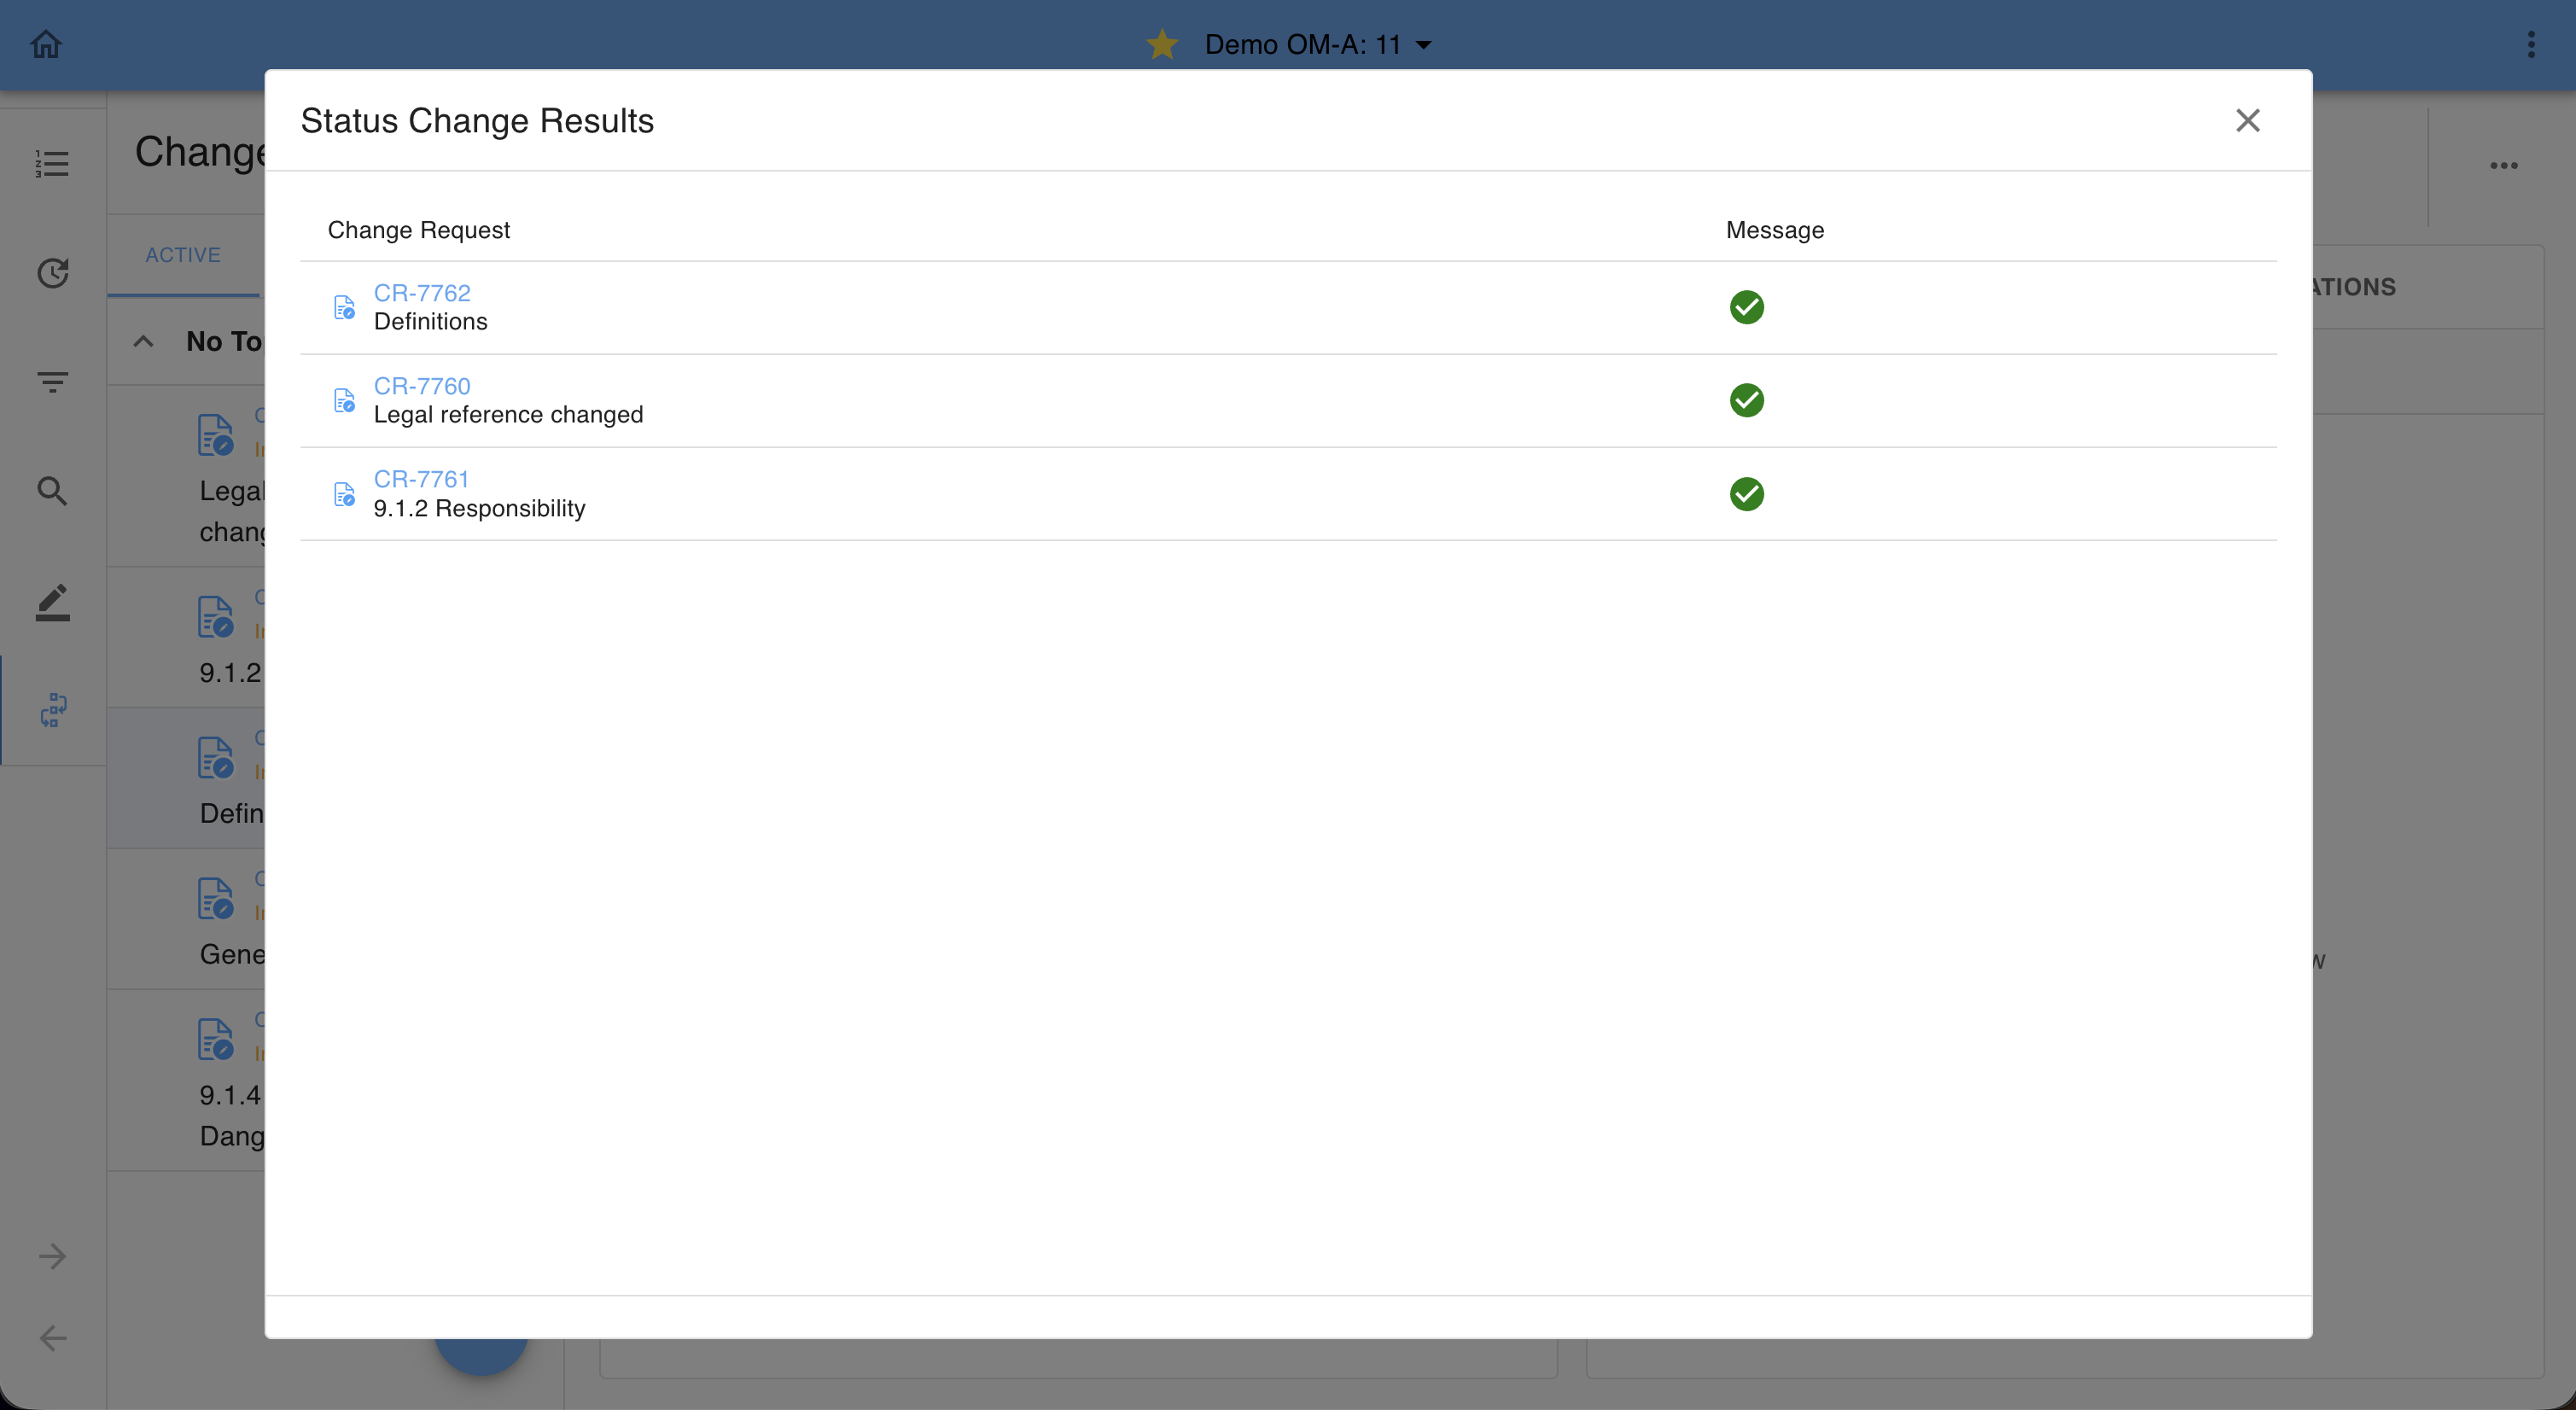This screenshot has width=2576, height=1410.
Task: Open the vertical three-dot header menu
Action: pos(2531,44)
